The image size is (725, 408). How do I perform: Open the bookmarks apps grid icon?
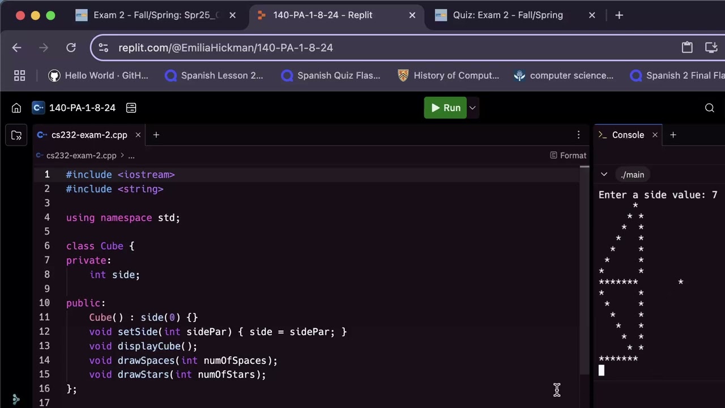pos(19,75)
